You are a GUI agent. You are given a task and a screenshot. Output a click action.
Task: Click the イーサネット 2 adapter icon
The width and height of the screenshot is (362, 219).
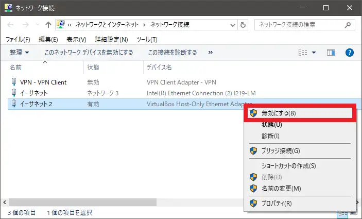click(x=14, y=104)
